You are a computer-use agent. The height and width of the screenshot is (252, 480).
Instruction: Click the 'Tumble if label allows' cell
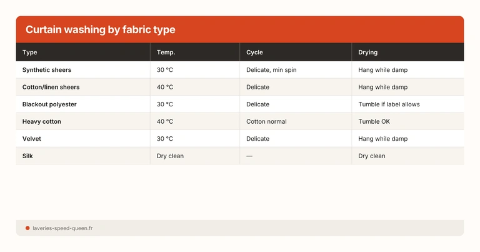[389, 104]
